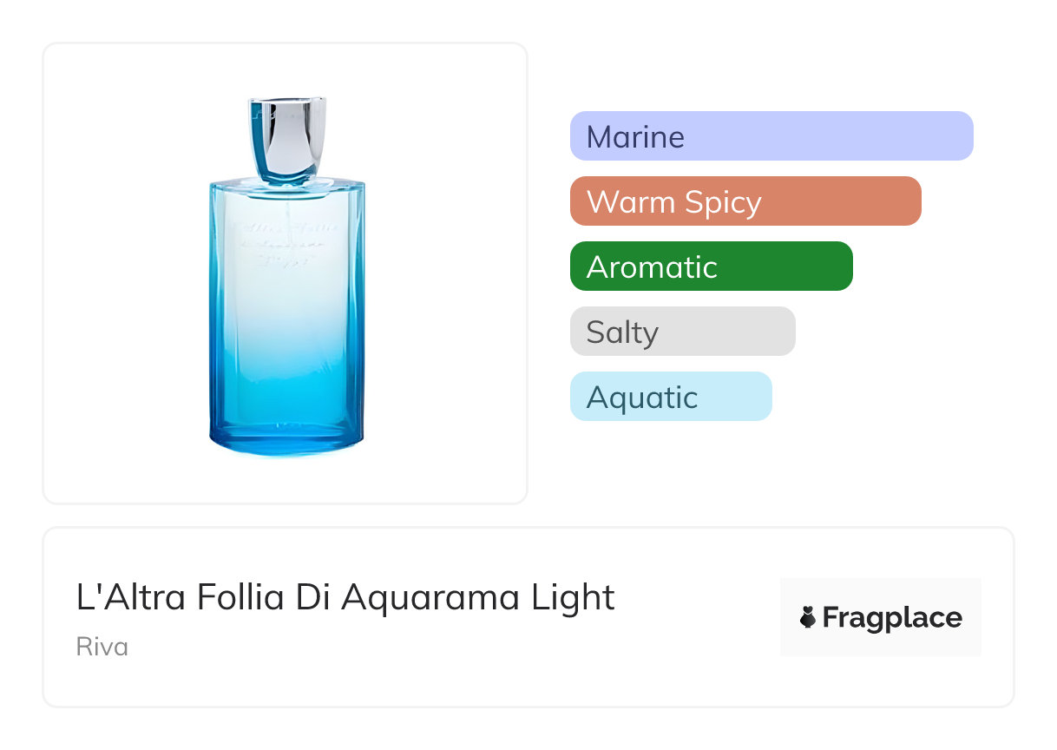The image size is (1057, 750).
Task: Open the Riva brand link
Action: [102, 647]
